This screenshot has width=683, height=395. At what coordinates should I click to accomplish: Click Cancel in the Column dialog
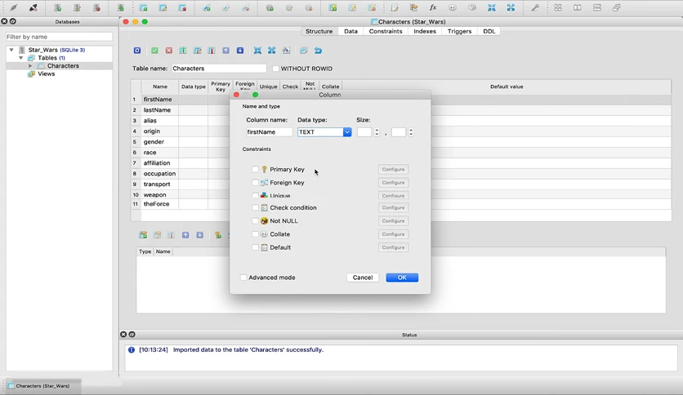click(363, 277)
